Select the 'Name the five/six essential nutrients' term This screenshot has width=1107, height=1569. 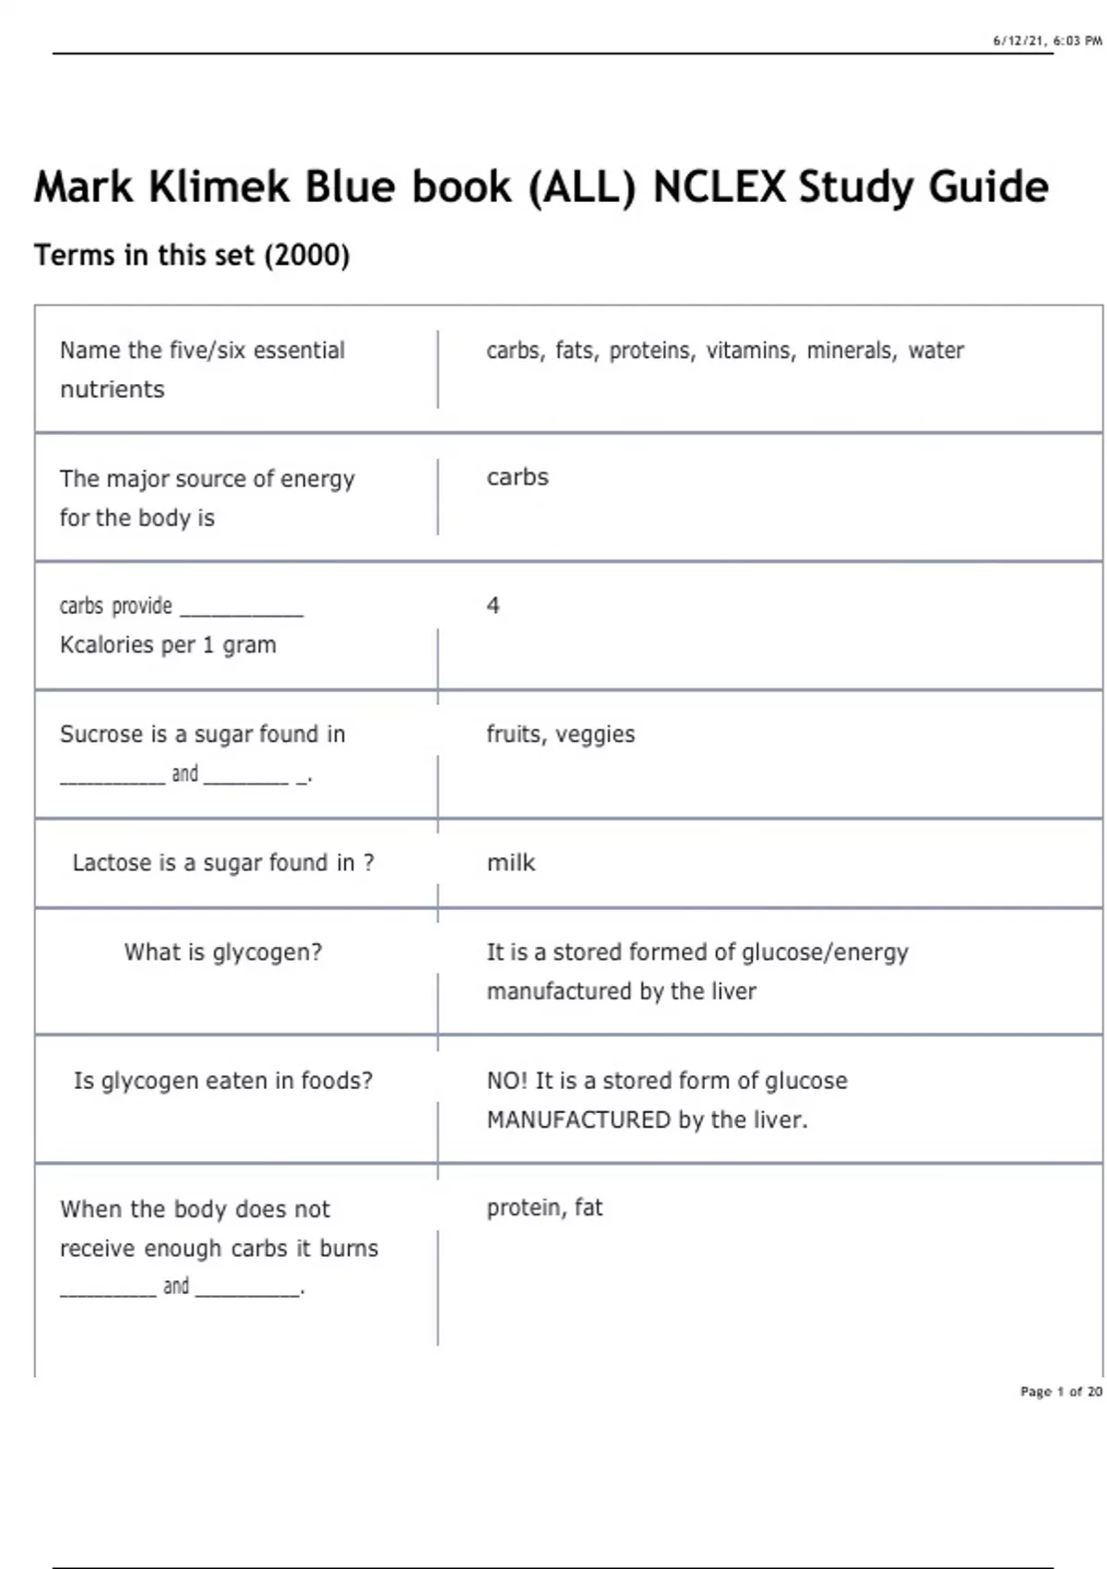(x=202, y=369)
